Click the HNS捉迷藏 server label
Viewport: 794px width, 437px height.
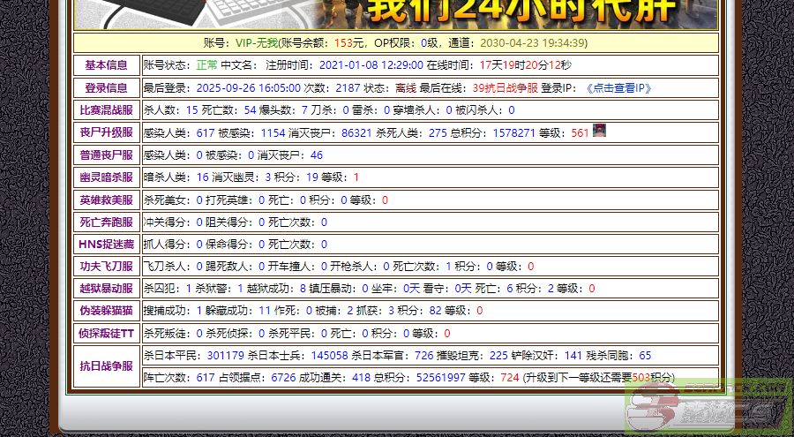tap(106, 244)
